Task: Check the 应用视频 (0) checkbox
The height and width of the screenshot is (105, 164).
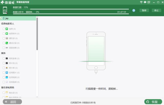Action: [4, 77]
